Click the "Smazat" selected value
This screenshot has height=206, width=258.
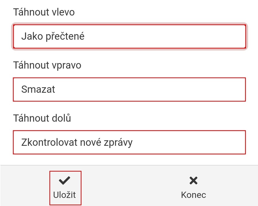tap(38, 89)
